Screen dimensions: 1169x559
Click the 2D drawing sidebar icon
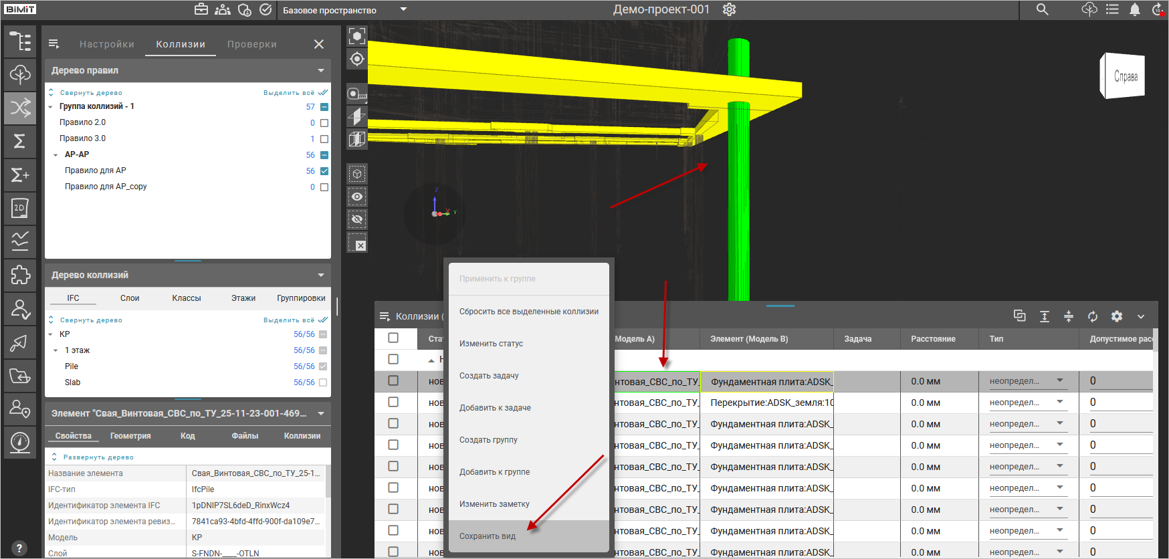tap(20, 208)
